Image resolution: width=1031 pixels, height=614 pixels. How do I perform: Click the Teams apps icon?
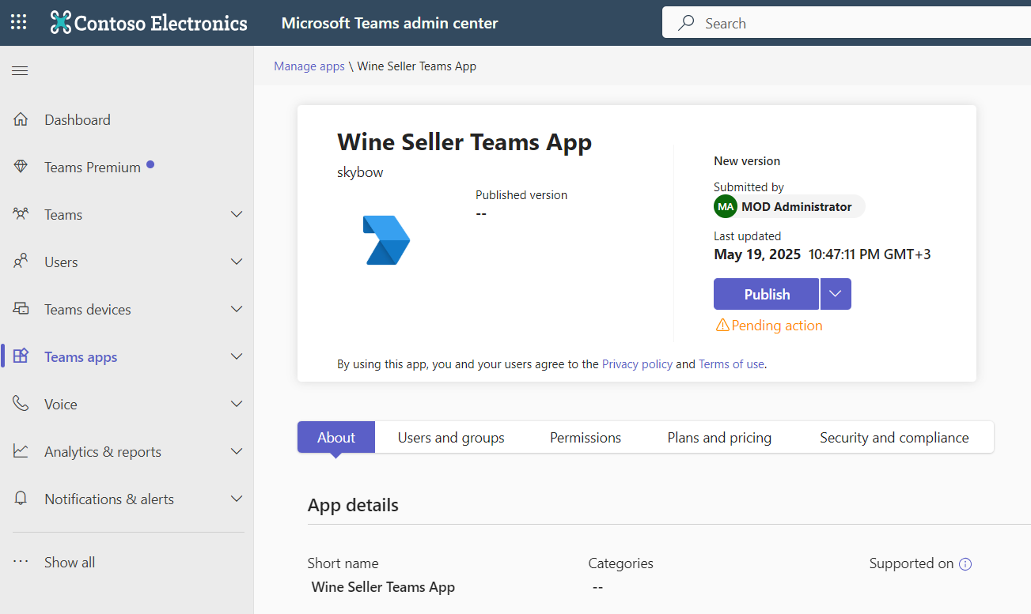click(21, 357)
